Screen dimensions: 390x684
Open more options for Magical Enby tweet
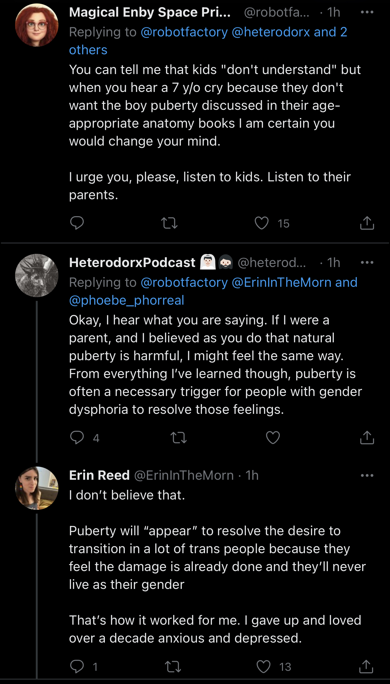tap(367, 12)
